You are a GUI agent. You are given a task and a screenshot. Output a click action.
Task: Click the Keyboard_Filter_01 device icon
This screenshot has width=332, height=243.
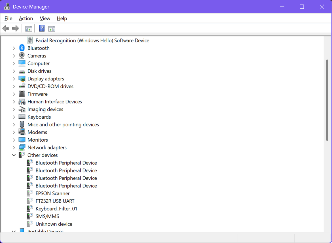click(x=30, y=208)
